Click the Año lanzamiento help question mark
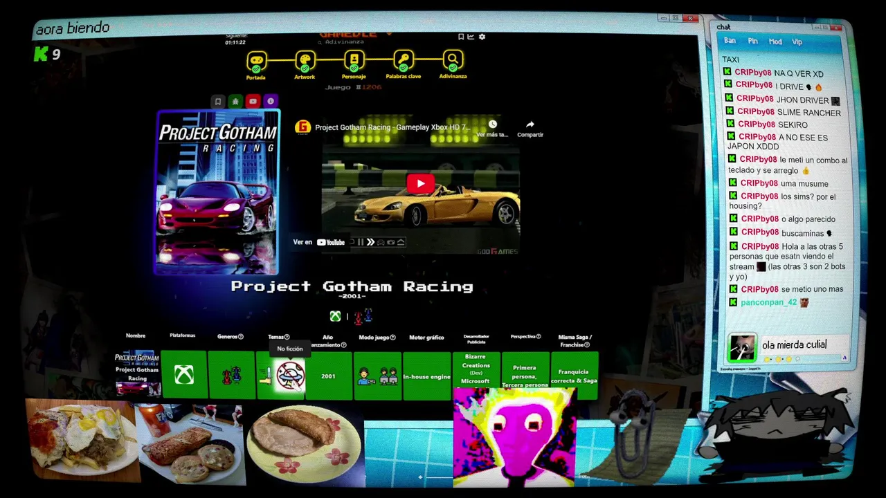Image resolution: width=886 pixels, height=498 pixels. [344, 344]
